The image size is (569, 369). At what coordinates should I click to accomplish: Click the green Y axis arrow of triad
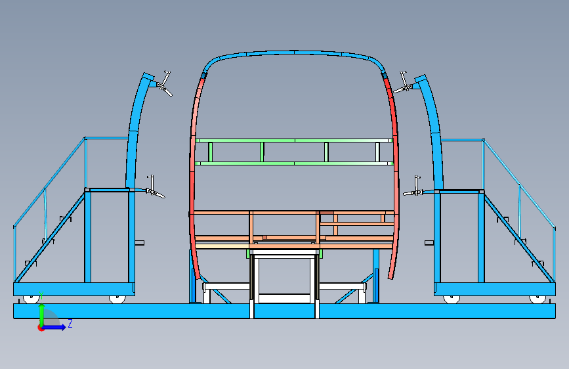tap(41, 315)
